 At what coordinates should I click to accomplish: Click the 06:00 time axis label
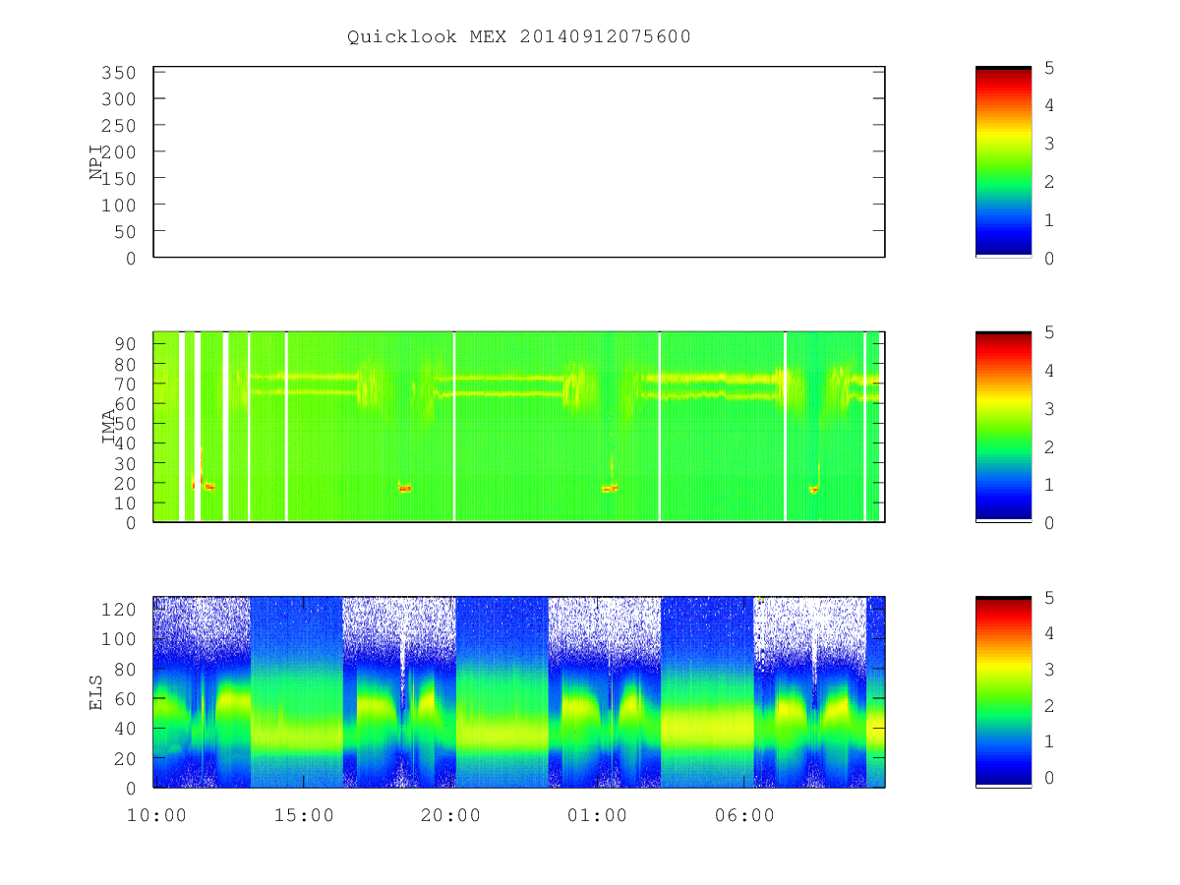(x=745, y=815)
